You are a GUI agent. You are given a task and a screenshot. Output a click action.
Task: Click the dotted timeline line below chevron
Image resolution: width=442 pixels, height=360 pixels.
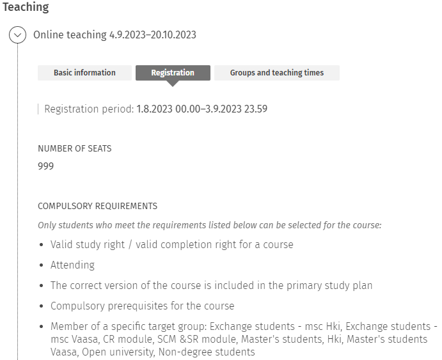pyautogui.click(x=18, y=192)
